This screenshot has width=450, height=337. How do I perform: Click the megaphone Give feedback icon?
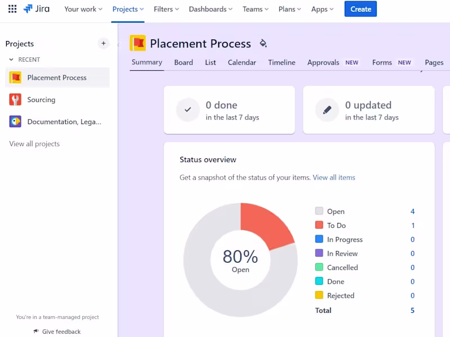[36, 331]
